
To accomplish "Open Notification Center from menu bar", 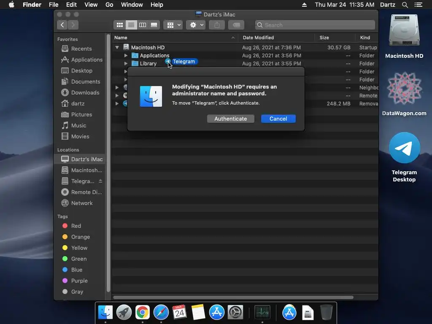I will 418,5.
